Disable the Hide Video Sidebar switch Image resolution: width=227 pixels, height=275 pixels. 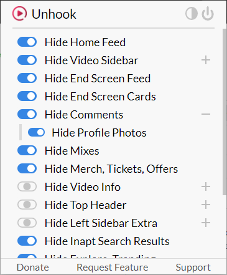click(27, 60)
